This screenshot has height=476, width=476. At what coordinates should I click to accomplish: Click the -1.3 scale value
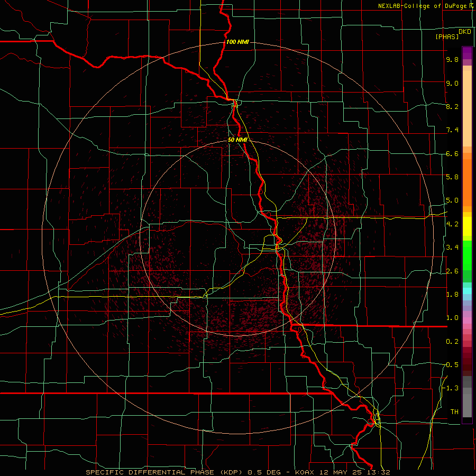click(x=451, y=388)
